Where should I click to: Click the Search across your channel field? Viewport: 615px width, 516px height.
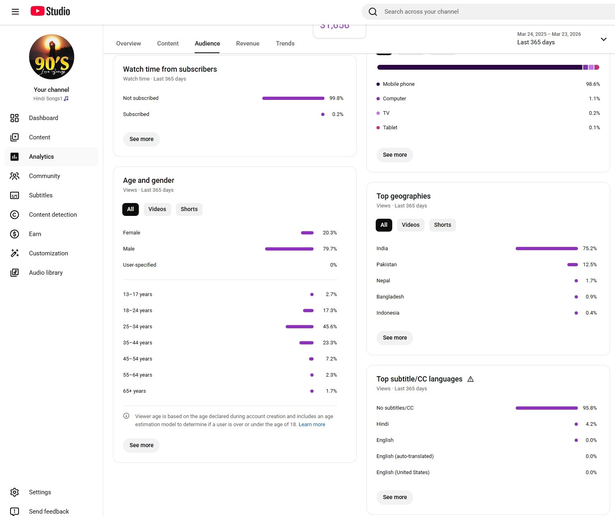click(484, 12)
